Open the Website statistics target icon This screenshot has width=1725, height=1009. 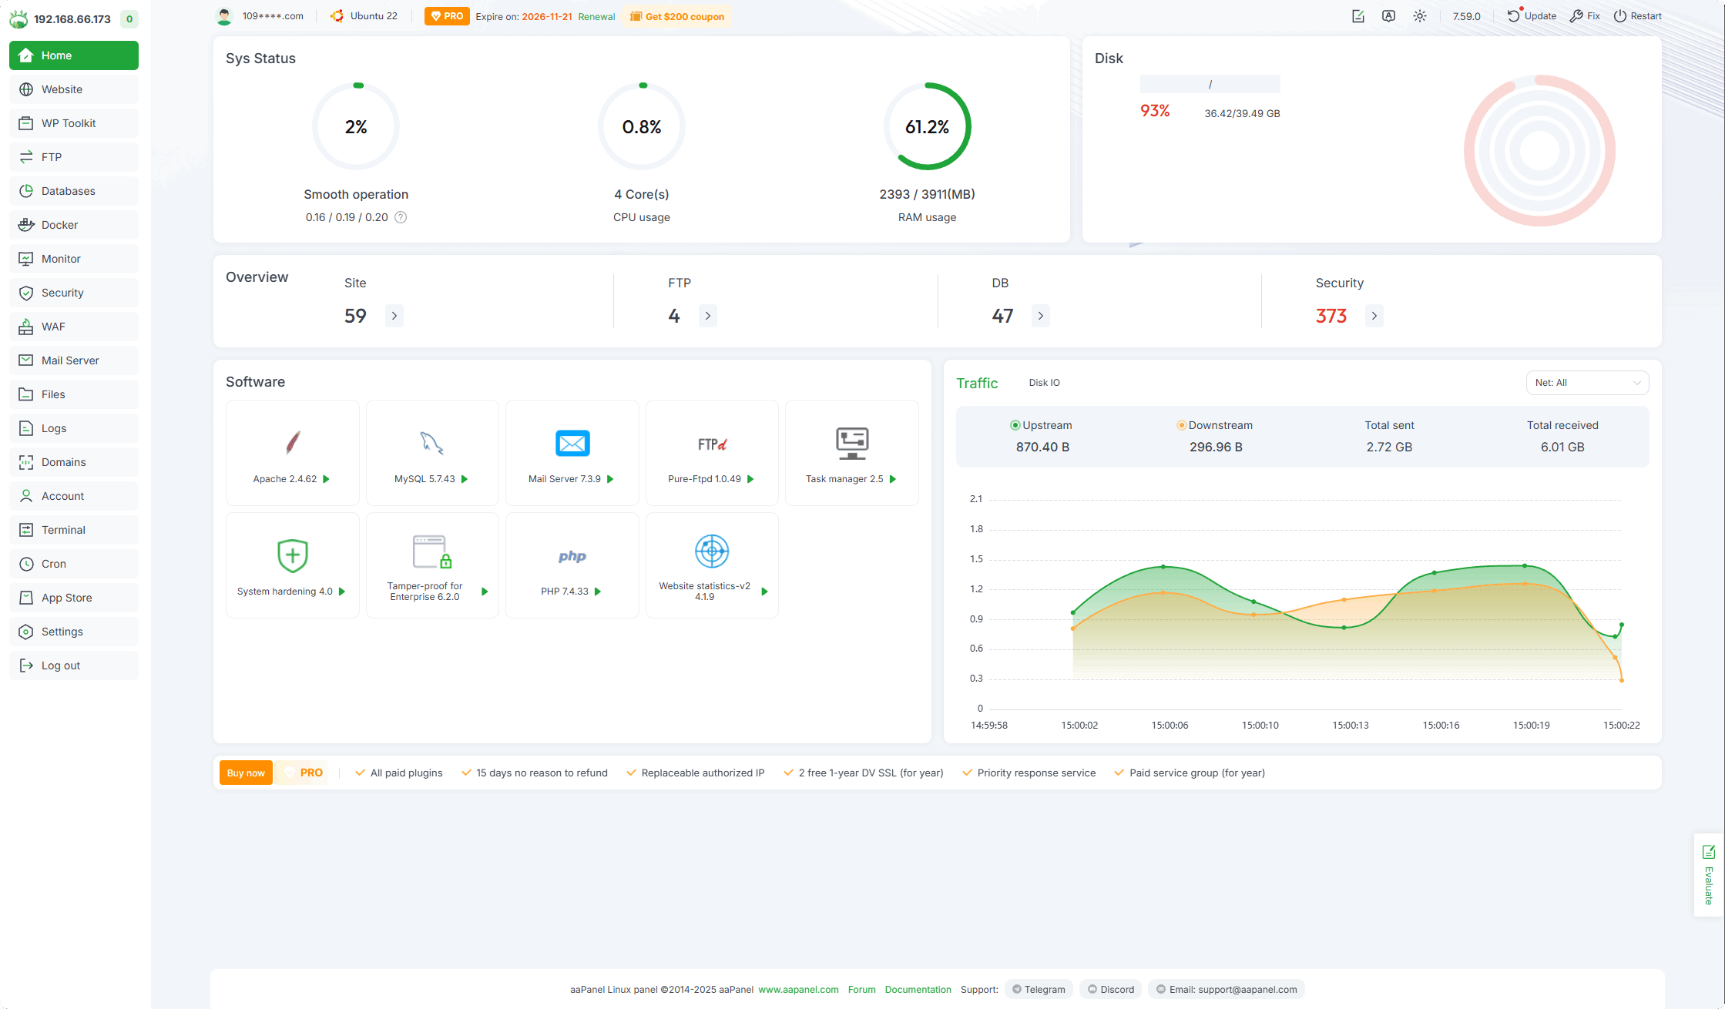point(712,551)
